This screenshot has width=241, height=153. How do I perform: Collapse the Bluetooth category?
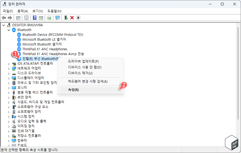tap(9, 30)
